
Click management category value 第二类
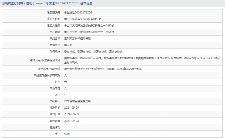point(68,45)
